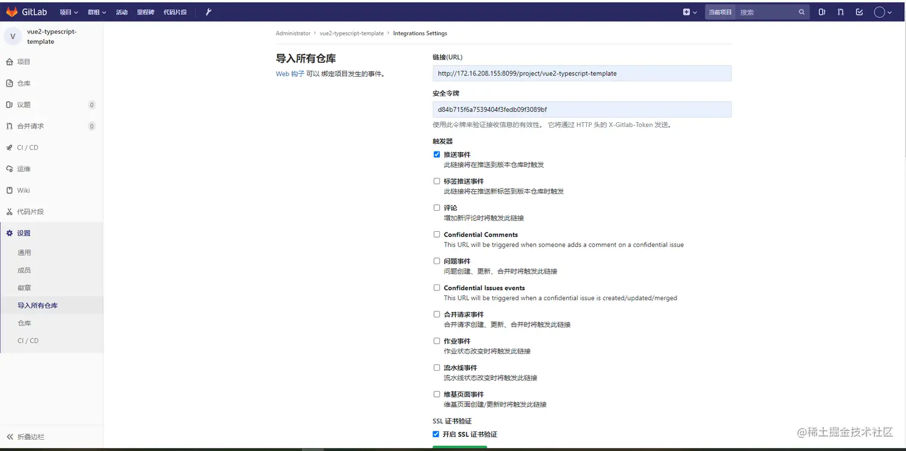Open the 里程碑 menu item
Viewport: 906px width, 451px height.
pos(145,11)
